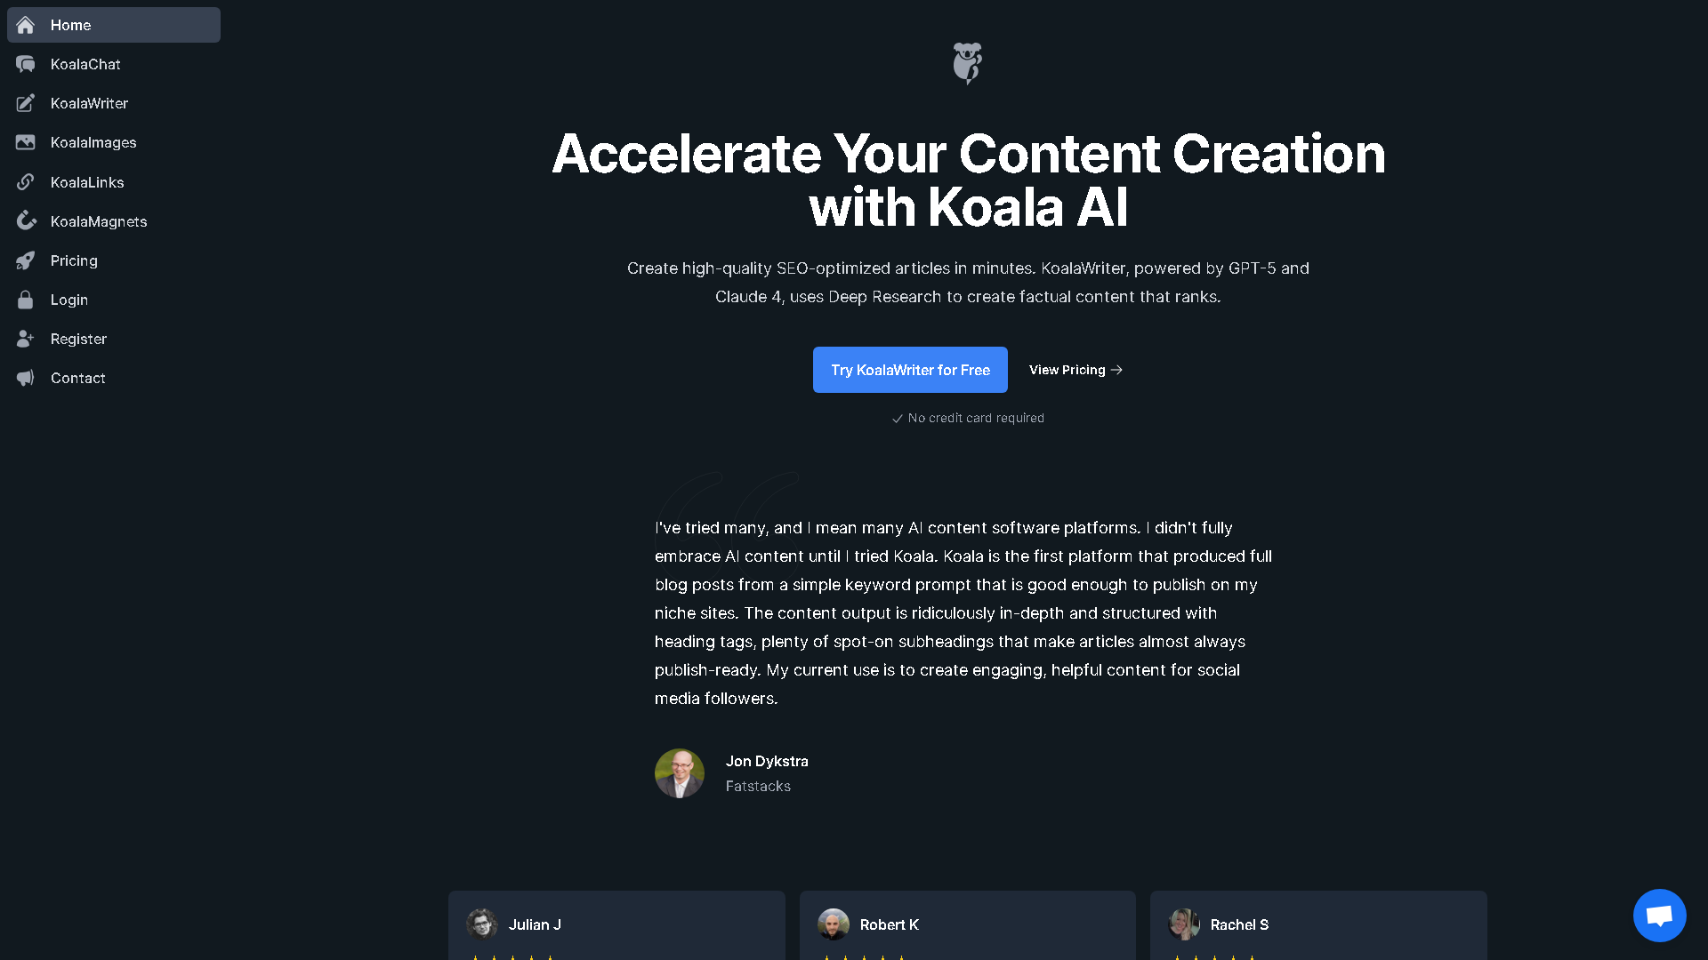Click the KoalaMagnets moon icon

pyautogui.click(x=25, y=220)
